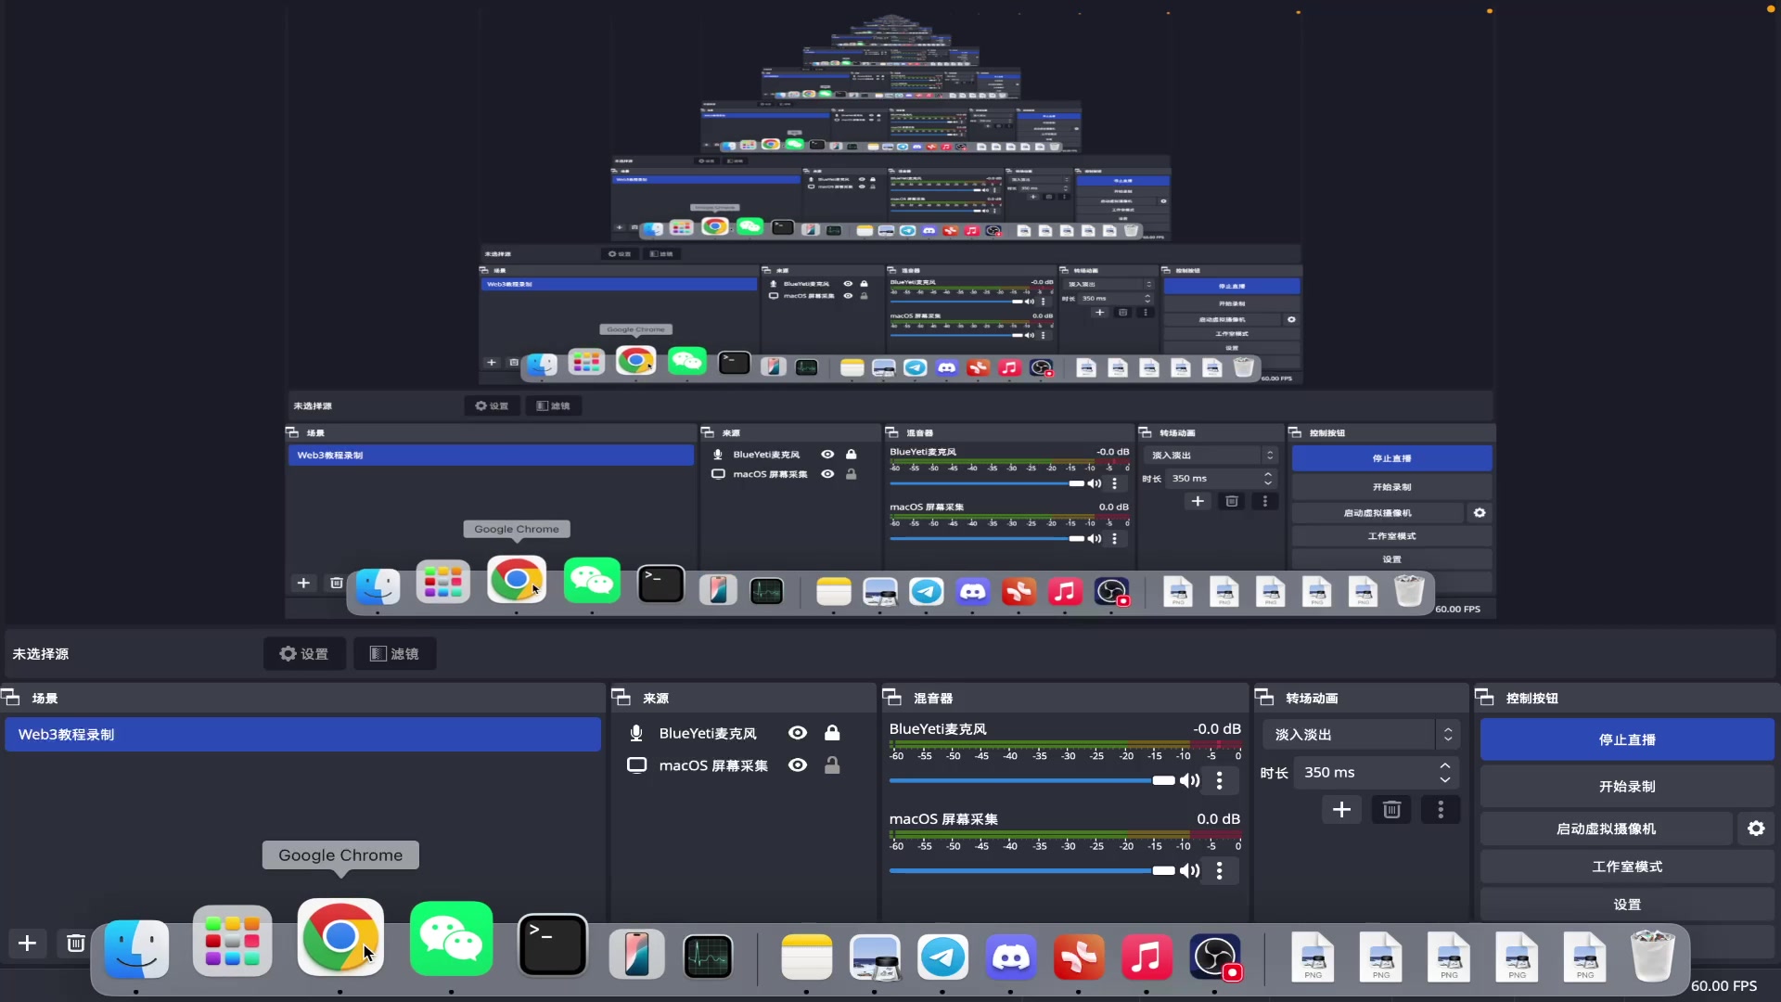The width and height of the screenshot is (1781, 1002).
Task: Open Discord from the dock
Action: [x=1011, y=957]
